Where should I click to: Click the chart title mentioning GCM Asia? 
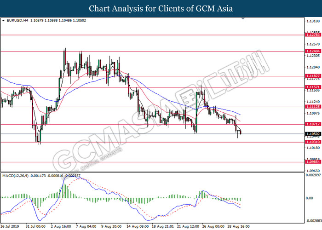[x=161, y=8]
